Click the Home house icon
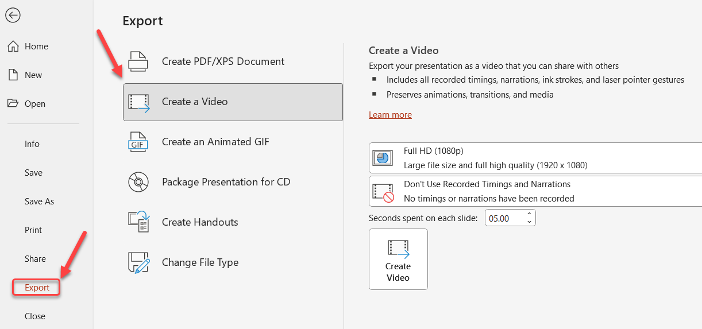The height and width of the screenshot is (329, 702). (13, 47)
